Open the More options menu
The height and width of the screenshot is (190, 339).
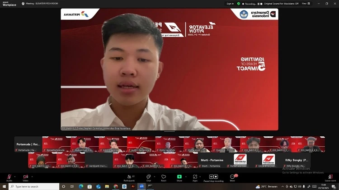pos(232,176)
